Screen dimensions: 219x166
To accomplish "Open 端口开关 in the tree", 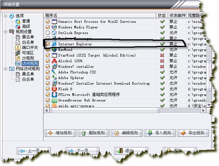I will click(x=30, y=48).
